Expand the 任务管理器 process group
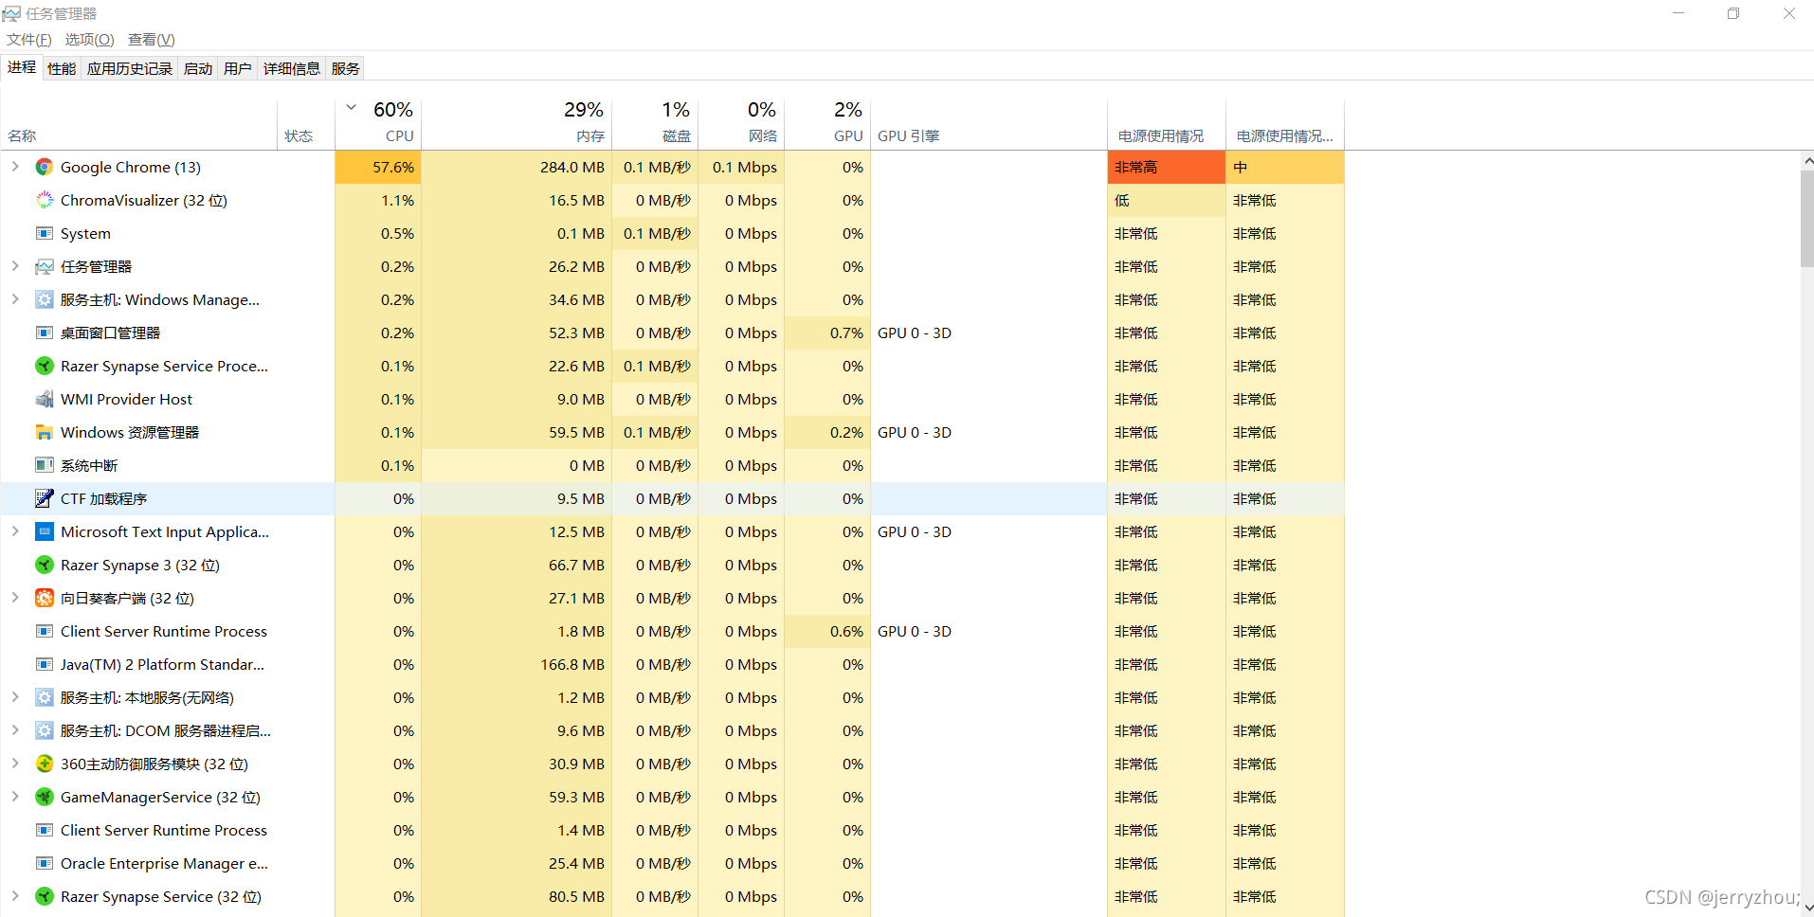The width and height of the screenshot is (1814, 917). pos(15,266)
